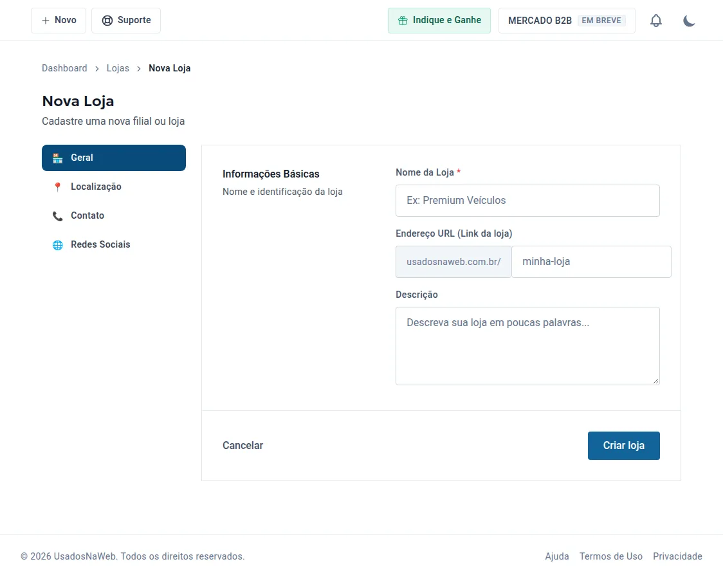
Task: Open the Ajuda footer link
Action: [x=557, y=556]
